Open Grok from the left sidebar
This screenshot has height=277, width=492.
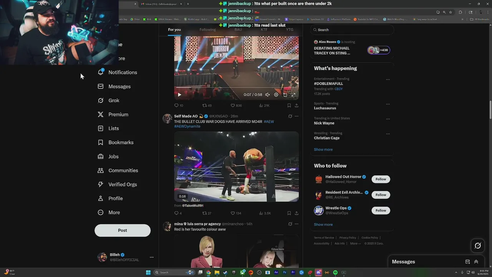point(108,100)
